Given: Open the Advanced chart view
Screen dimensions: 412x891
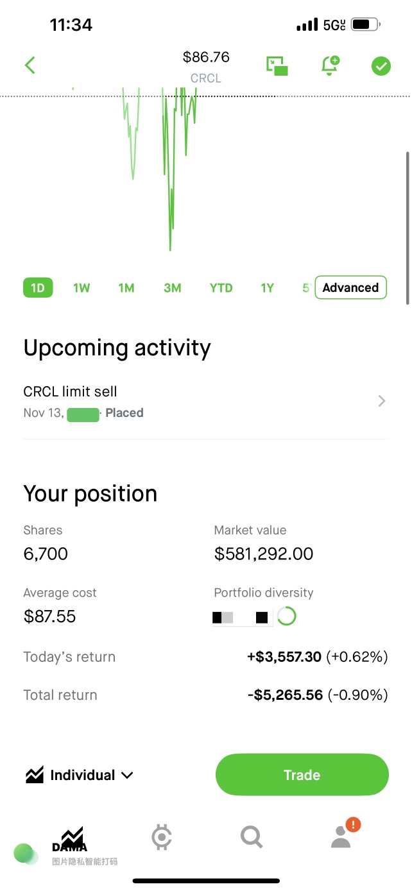Looking at the screenshot, I should point(351,288).
